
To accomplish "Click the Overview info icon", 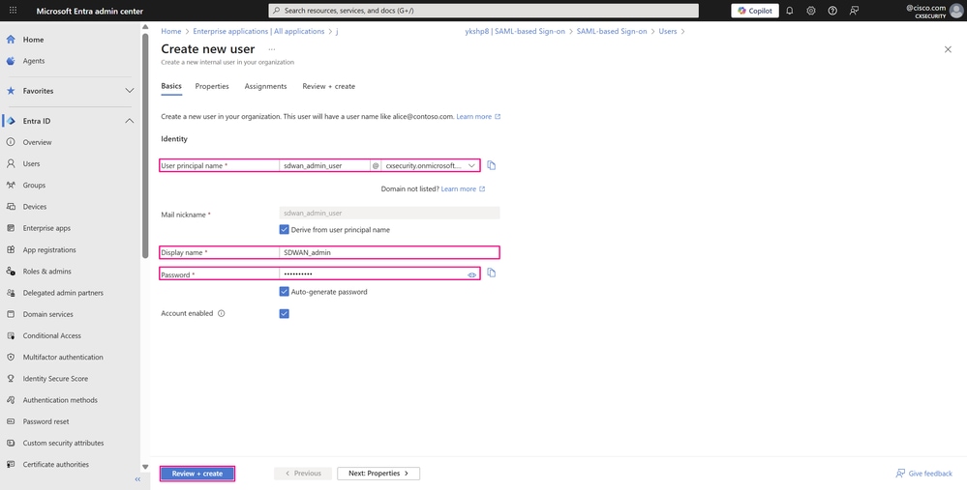I will (11, 142).
